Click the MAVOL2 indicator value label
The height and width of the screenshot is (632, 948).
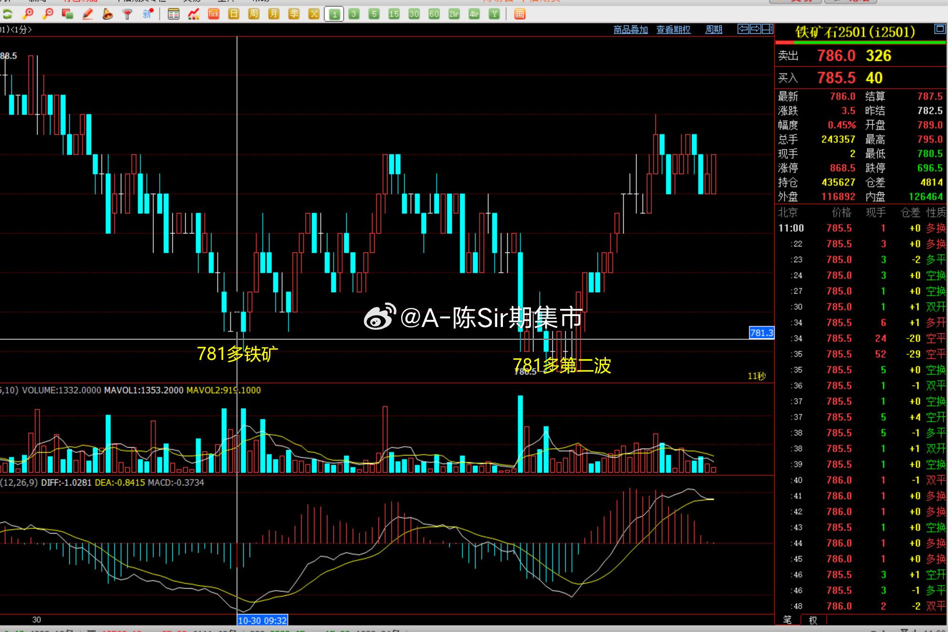(x=224, y=390)
